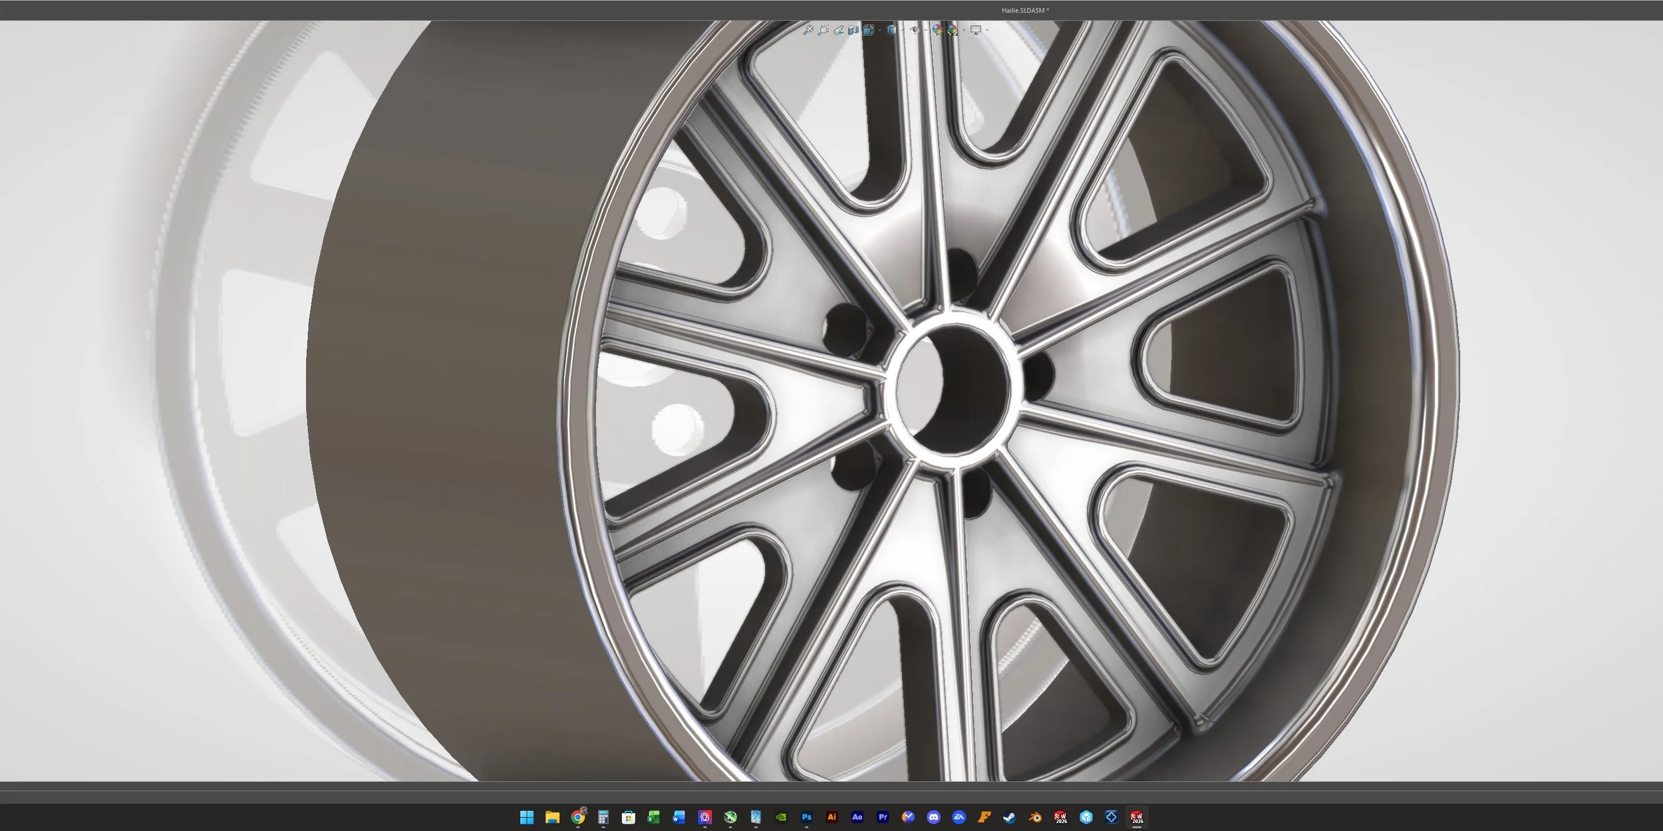Image resolution: width=1663 pixels, height=831 pixels.
Task: Open Discord from the taskbar
Action: point(933,817)
